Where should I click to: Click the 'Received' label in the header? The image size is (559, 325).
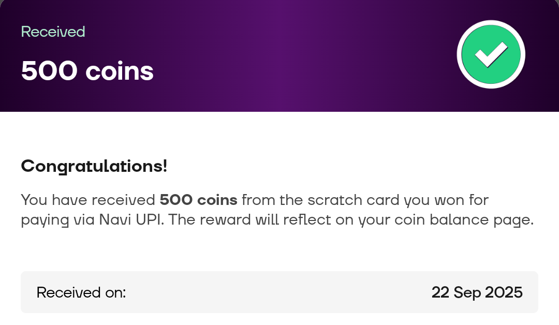tap(53, 32)
